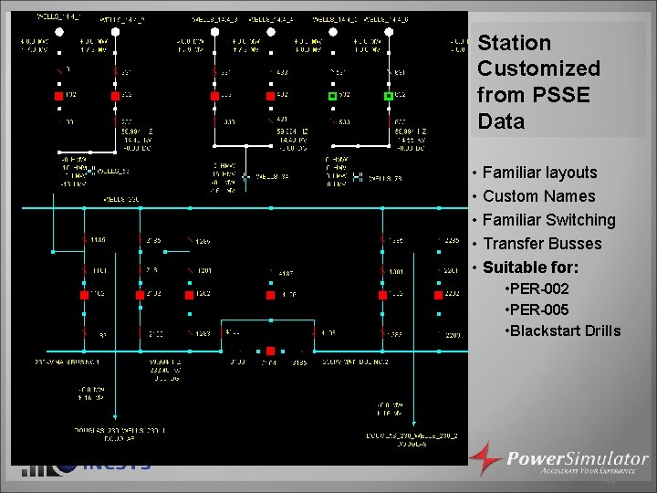Click the 59.994 HZ reading near Bus No.1
The width and height of the screenshot is (657, 493).
point(165,362)
